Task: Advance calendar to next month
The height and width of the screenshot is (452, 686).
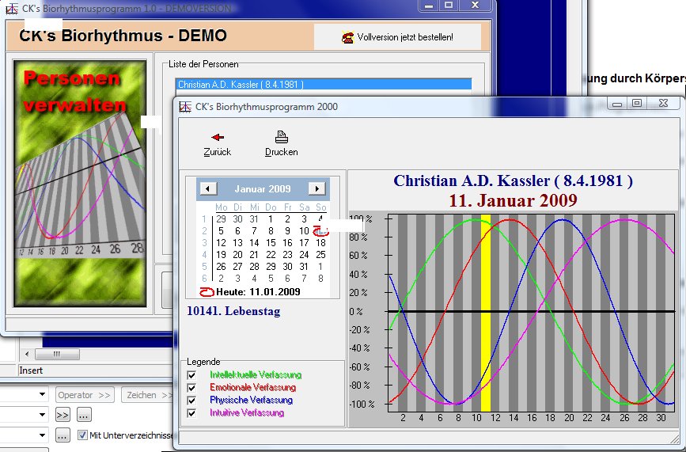Action: click(316, 188)
